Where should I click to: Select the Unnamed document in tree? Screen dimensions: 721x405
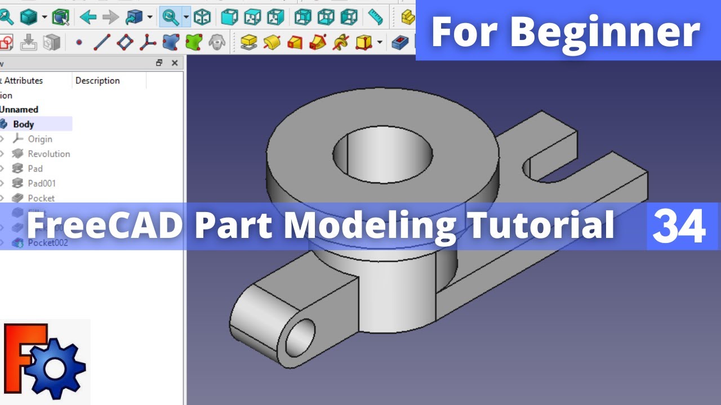pyautogui.click(x=19, y=110)
